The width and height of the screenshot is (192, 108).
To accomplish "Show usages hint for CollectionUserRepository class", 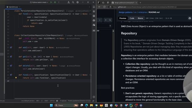I will point(69,35).
